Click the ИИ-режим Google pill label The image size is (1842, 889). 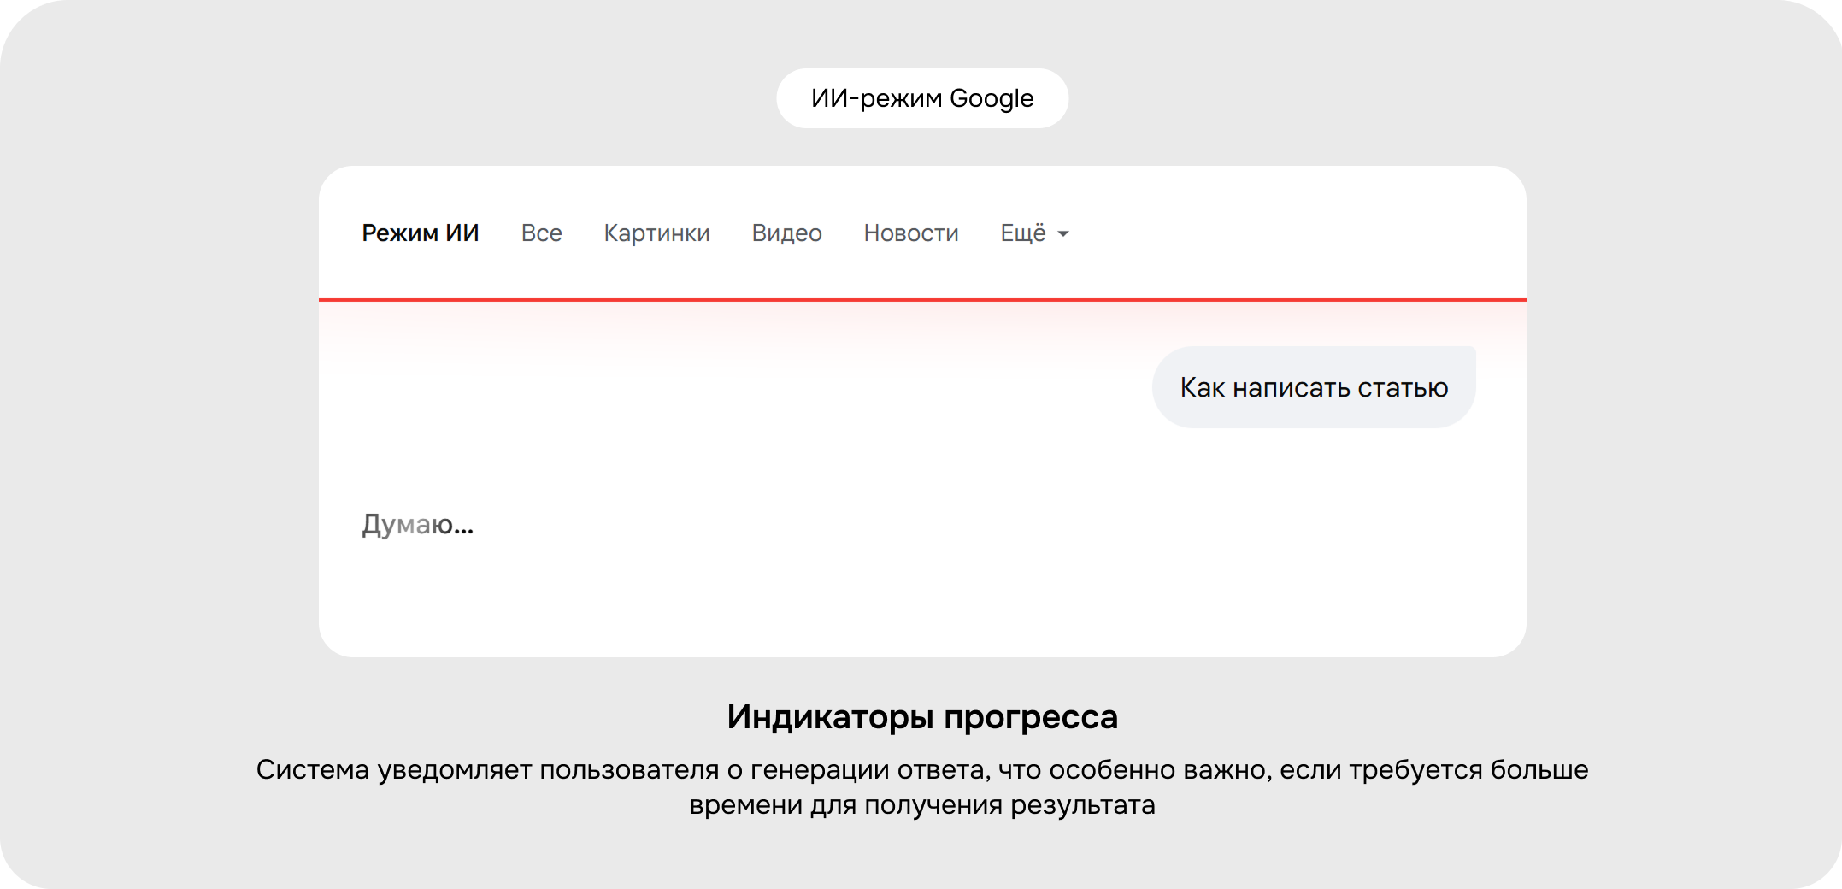pyautogui.click(x=921, y=97)
